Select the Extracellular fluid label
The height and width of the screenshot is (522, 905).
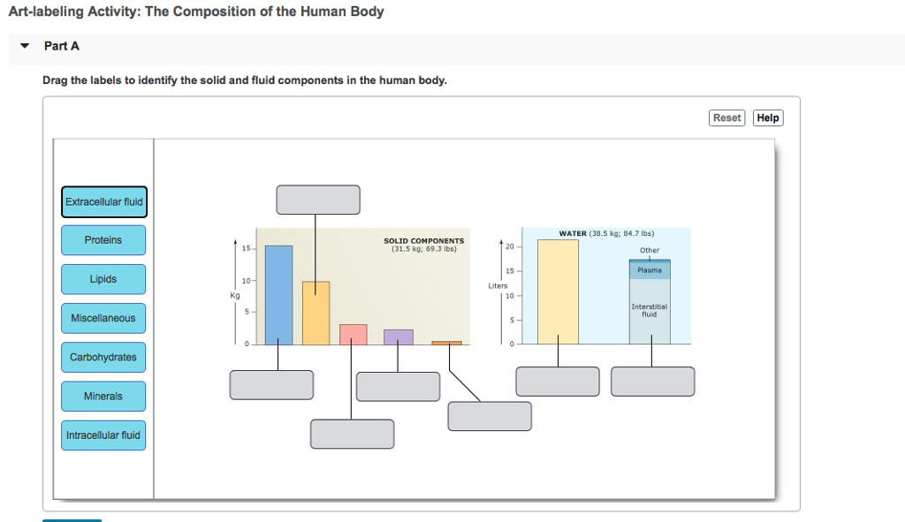click(103, 201)
